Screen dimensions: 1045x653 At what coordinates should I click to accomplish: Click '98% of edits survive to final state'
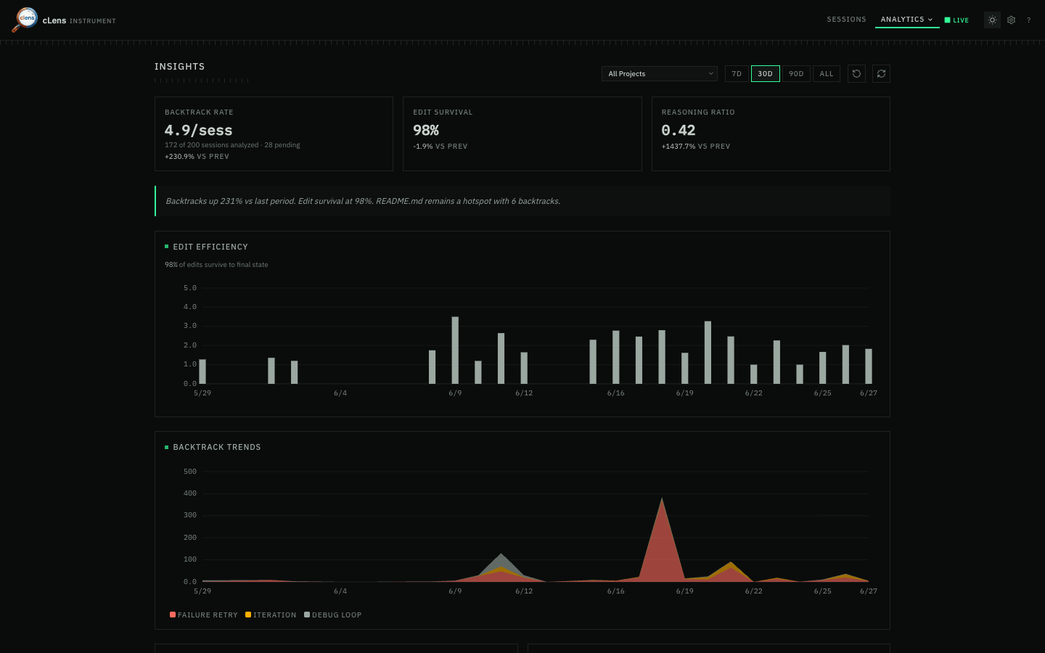[216, 265]
